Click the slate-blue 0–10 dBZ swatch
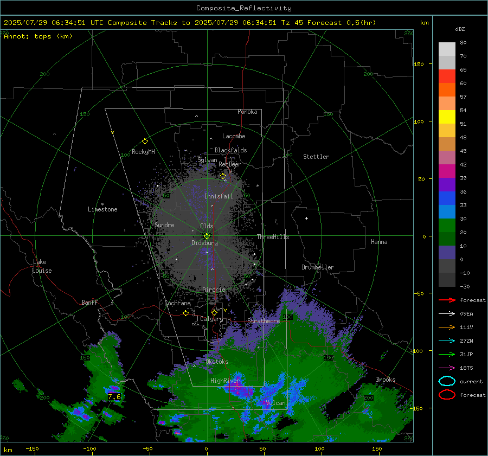This screenshot has height=456, width=488. tap(447, 253)
